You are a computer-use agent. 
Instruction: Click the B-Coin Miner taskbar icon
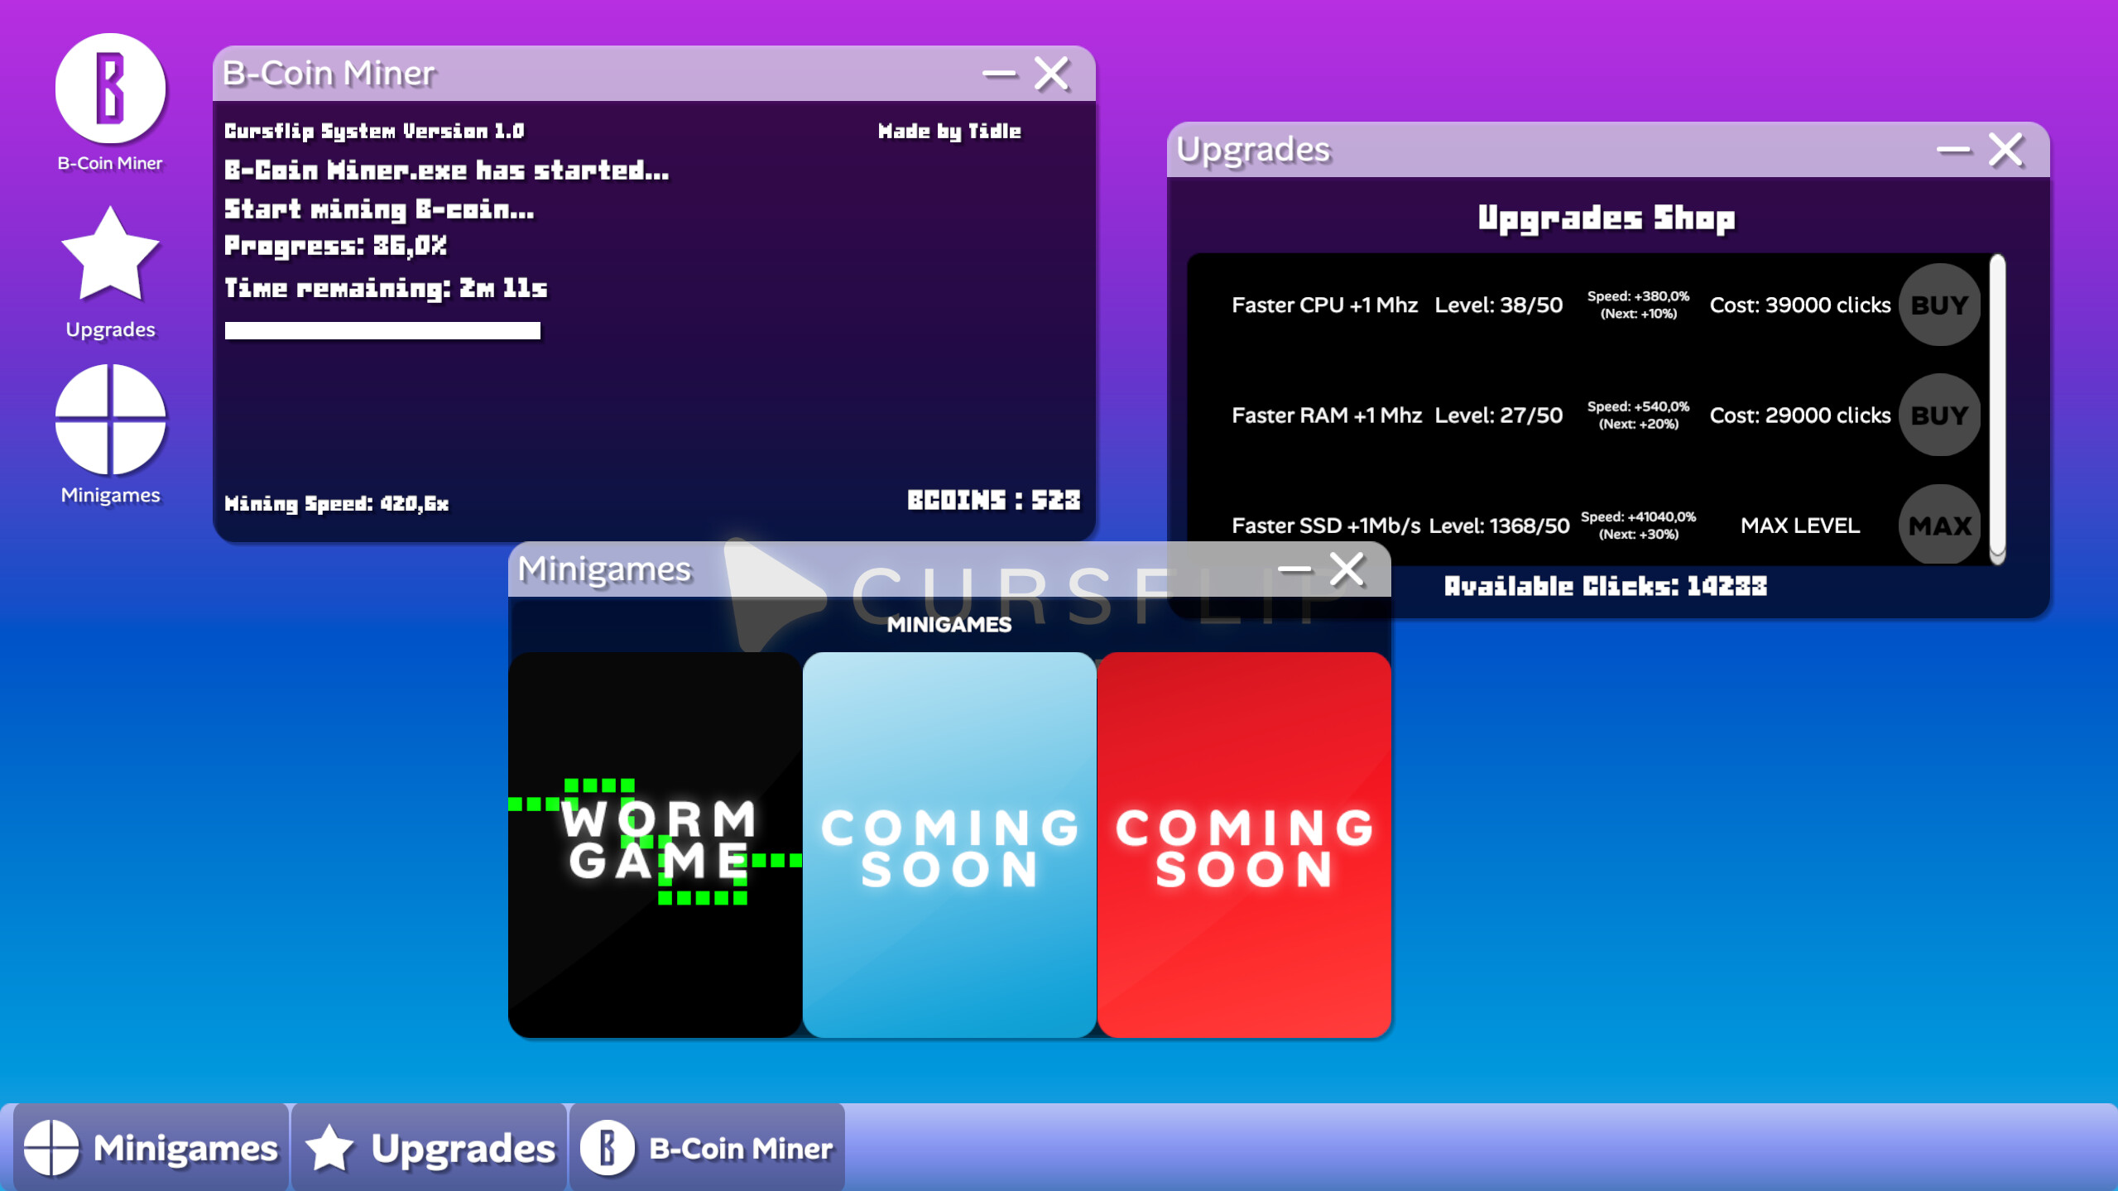point(609,1146)
